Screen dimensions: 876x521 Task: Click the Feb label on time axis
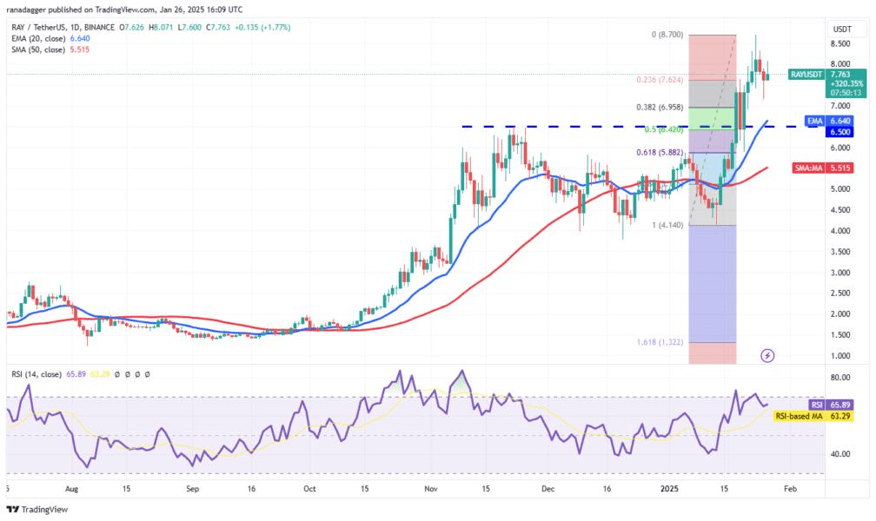click(x=791, y=489)
